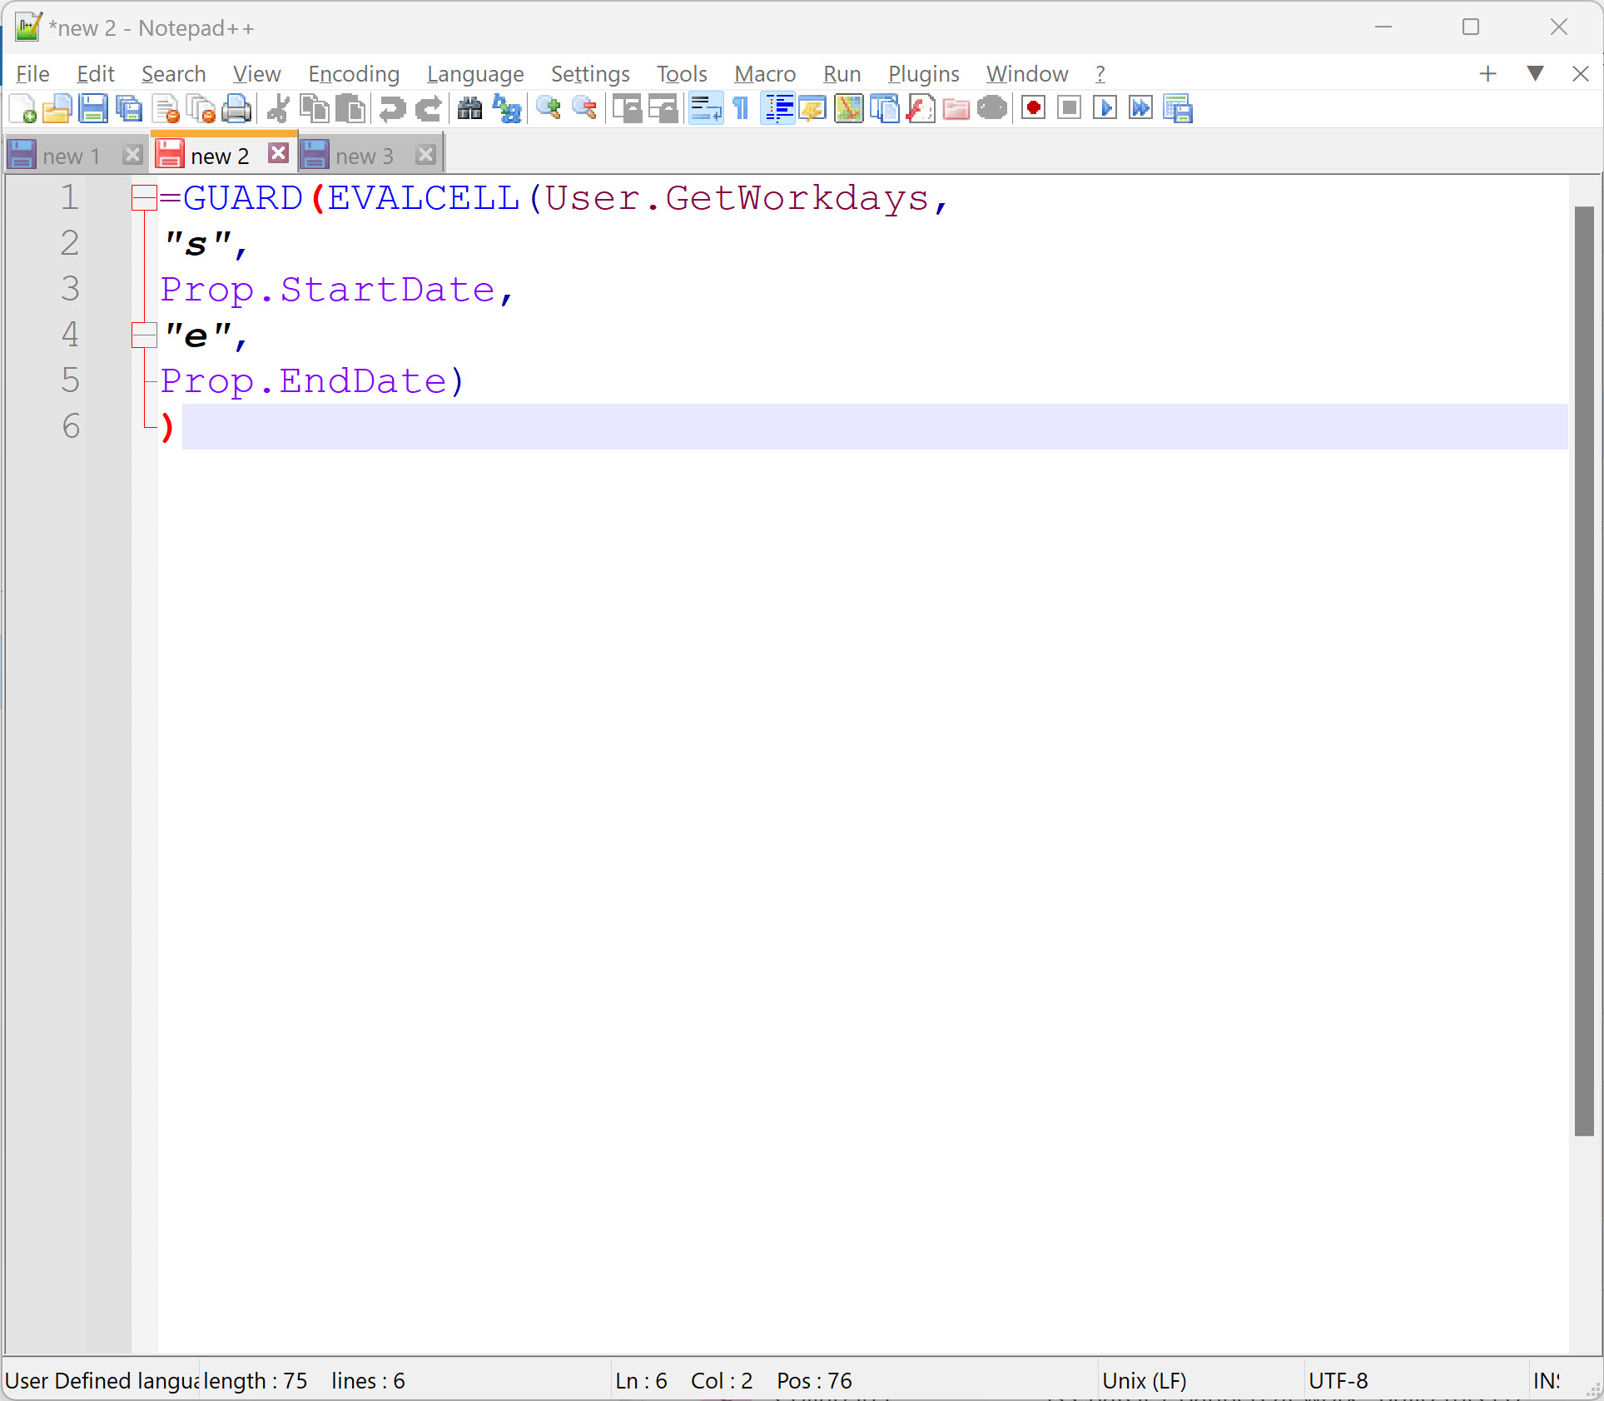Toggle word wrap
The image size is (1604, 1401).
click(705, 108)
